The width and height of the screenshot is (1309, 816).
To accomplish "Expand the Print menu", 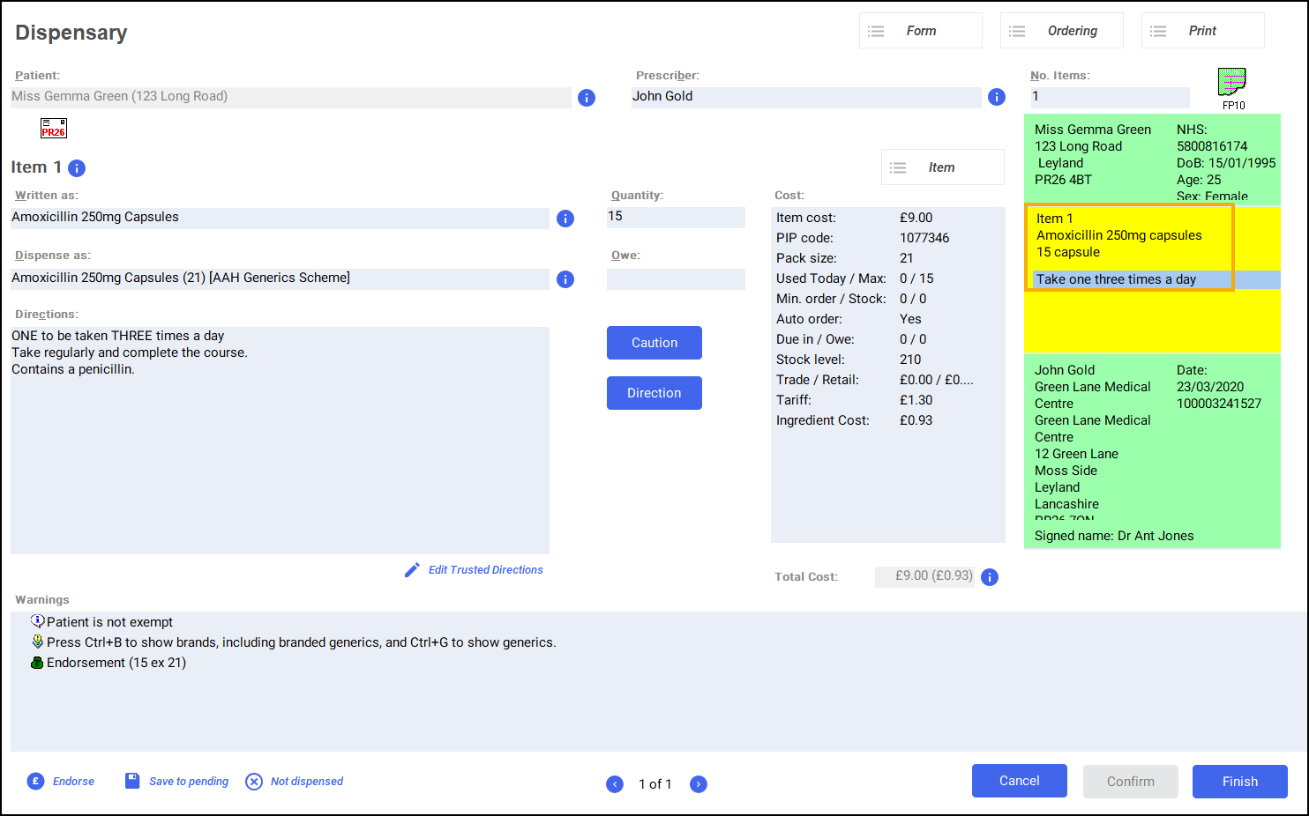I will [x=1202, y=31].
